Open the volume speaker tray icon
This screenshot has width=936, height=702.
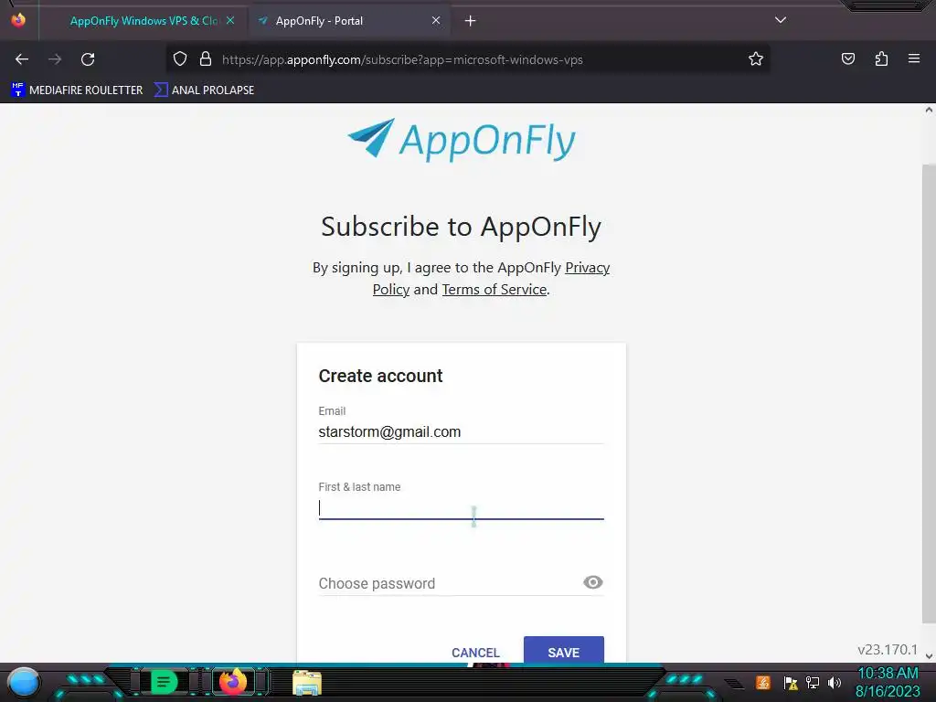tap(835, 682)
